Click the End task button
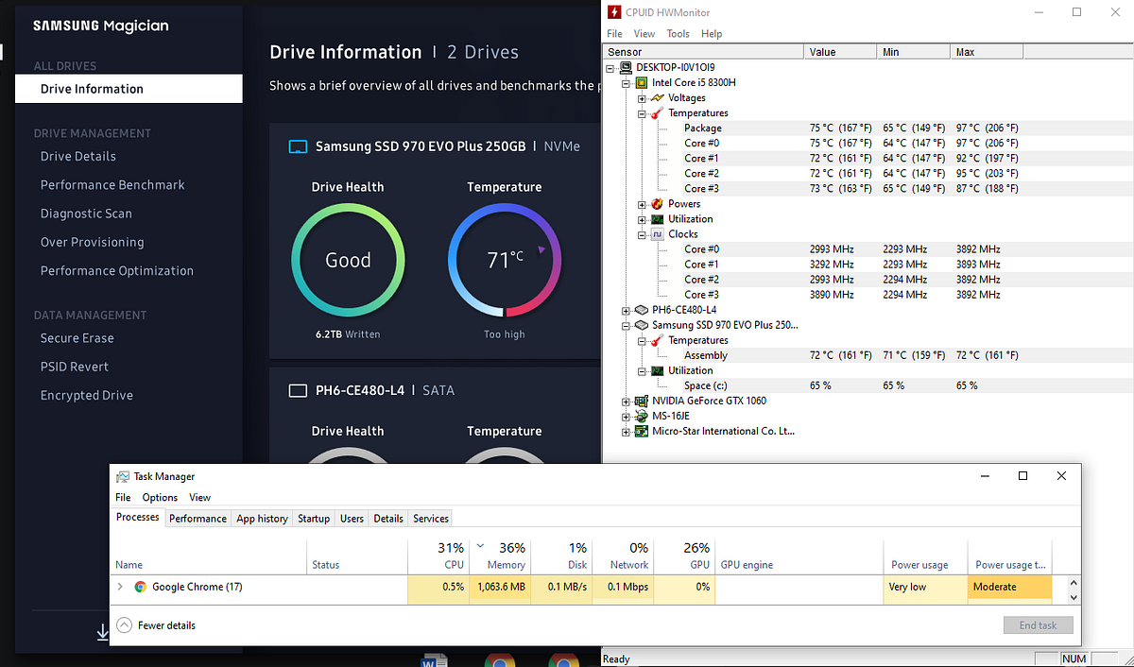The image size is (1134, 667). [x=1038, y=625]
